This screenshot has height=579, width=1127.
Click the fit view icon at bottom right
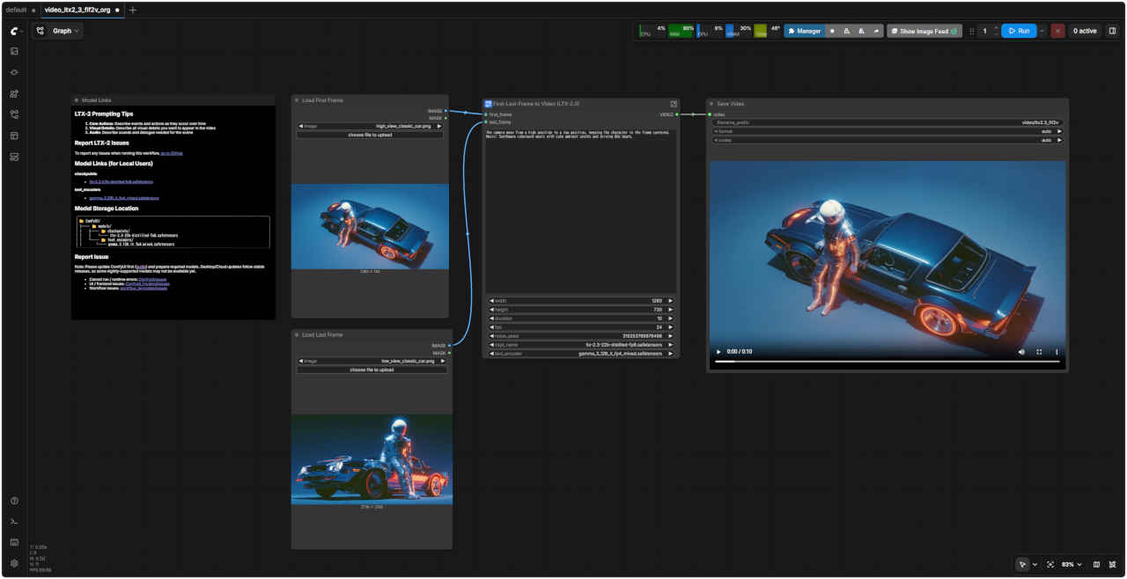click(1050, 564)
